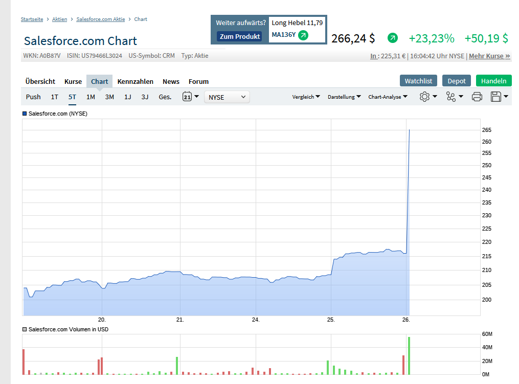Click the MA136Y product code

coord(284,35)
